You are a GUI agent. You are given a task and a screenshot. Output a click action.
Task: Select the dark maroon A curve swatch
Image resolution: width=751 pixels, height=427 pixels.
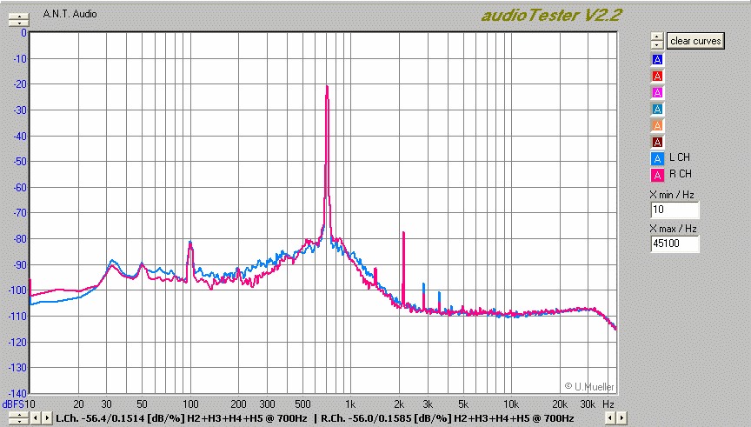coord(657,142)
